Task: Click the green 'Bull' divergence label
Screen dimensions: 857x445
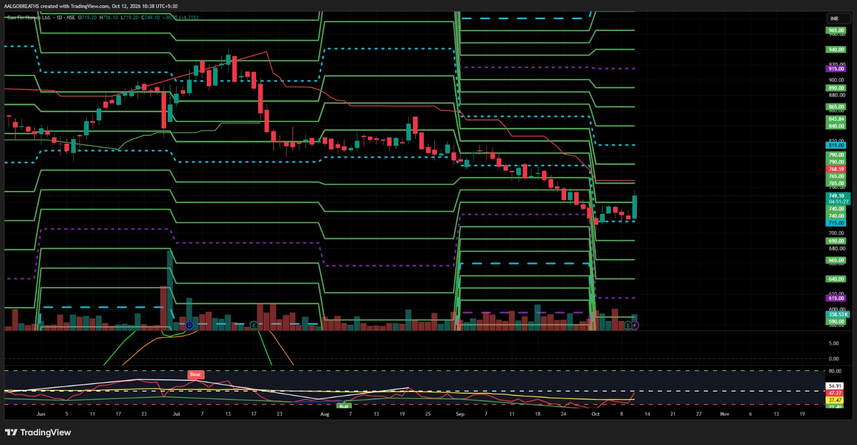Action: pos(344,406)
